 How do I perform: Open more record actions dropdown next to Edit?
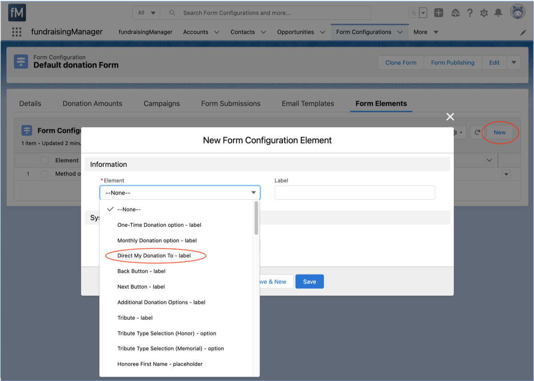pos(514,63)
